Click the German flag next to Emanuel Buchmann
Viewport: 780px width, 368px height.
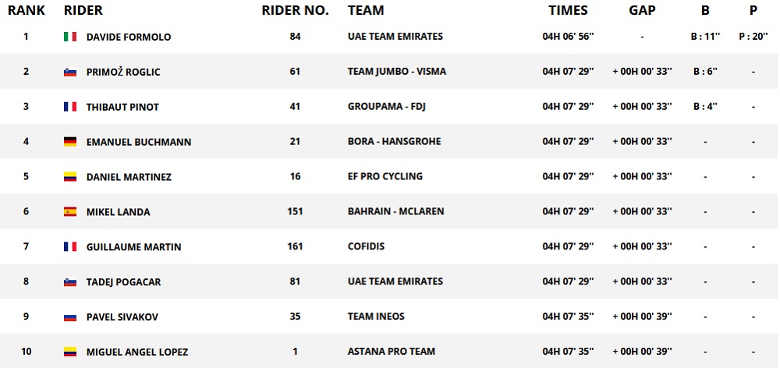point(69,142)
